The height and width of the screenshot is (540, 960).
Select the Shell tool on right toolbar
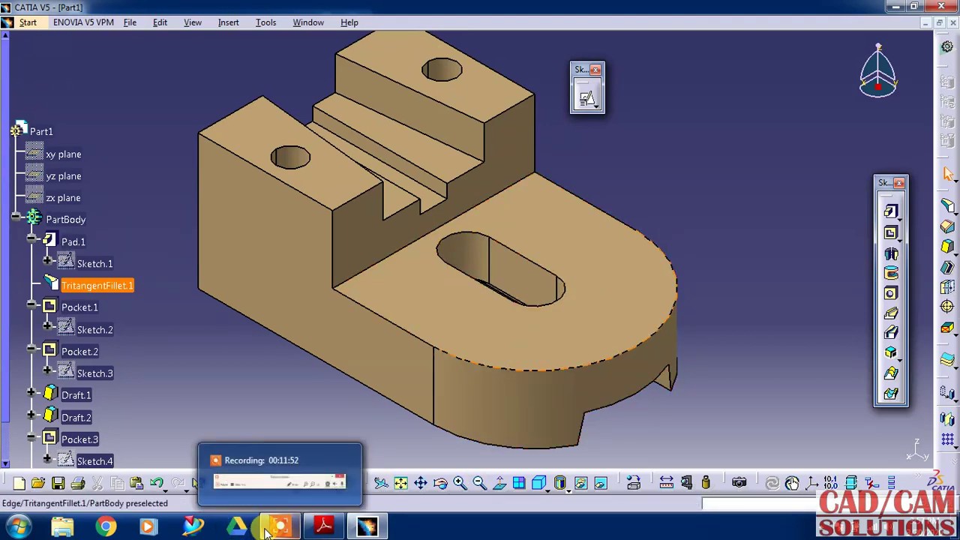click(x=947, y=267)
